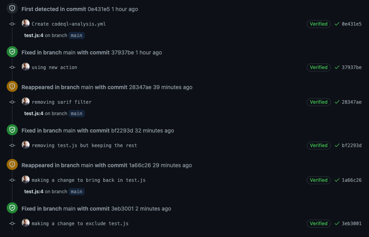Click alert shield icon for Reappeared commit 1a66c26
The image size is (369, 237).
pyautogui.click(x=12, y=164)
